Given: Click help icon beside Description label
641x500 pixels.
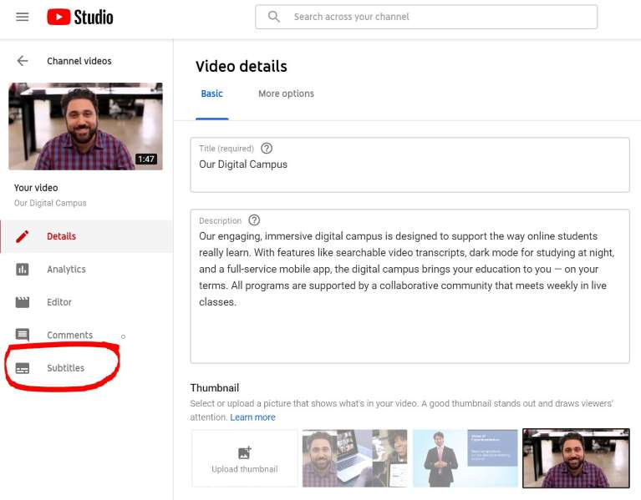Looking at the screenshot, I should point(254,220).
